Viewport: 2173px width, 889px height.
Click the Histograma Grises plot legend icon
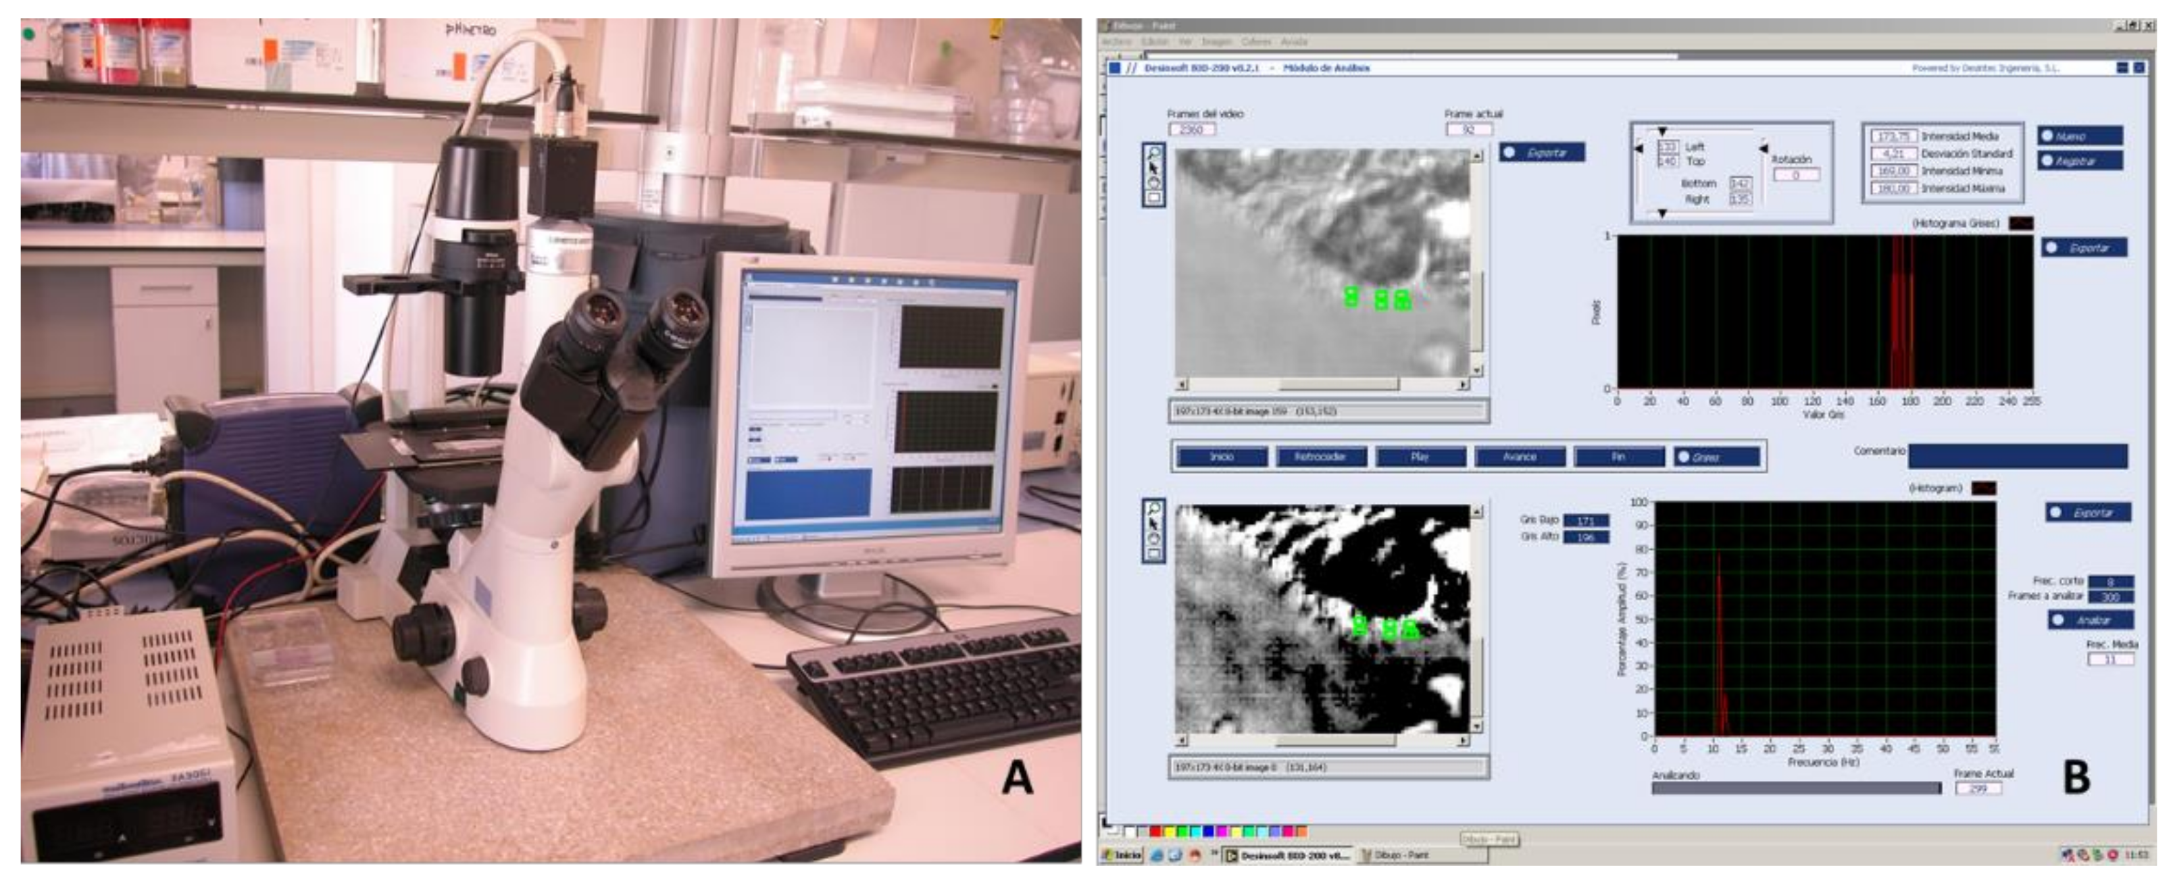2020,224
